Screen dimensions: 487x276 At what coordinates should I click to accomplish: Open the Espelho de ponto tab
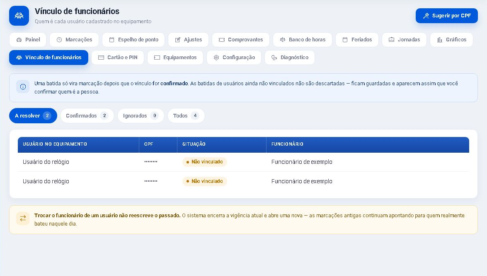pos(134,40)
